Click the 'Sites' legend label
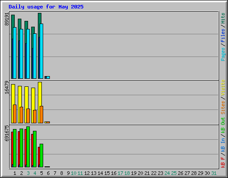Screen dimensions: 228x178 click(223, 108)
